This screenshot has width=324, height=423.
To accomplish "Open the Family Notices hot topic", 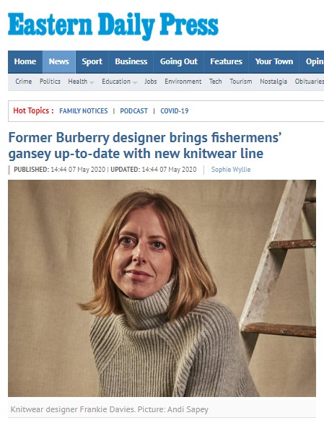I will coord(84,111).
